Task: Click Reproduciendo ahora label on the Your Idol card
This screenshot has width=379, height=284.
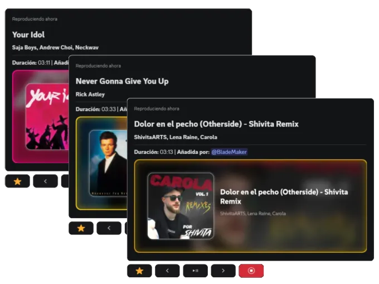Action: pos(35,19)
